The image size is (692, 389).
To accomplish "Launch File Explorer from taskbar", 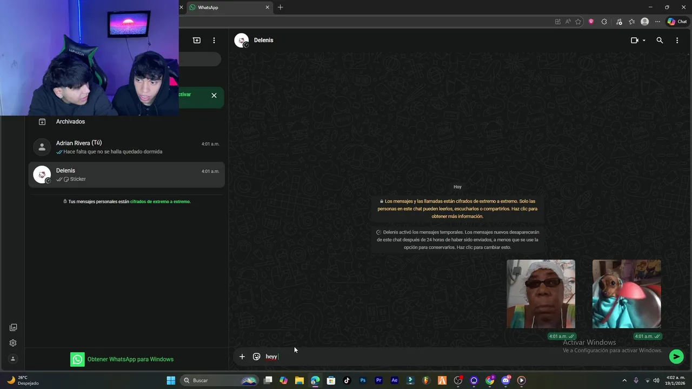I will tap(300, 380).
